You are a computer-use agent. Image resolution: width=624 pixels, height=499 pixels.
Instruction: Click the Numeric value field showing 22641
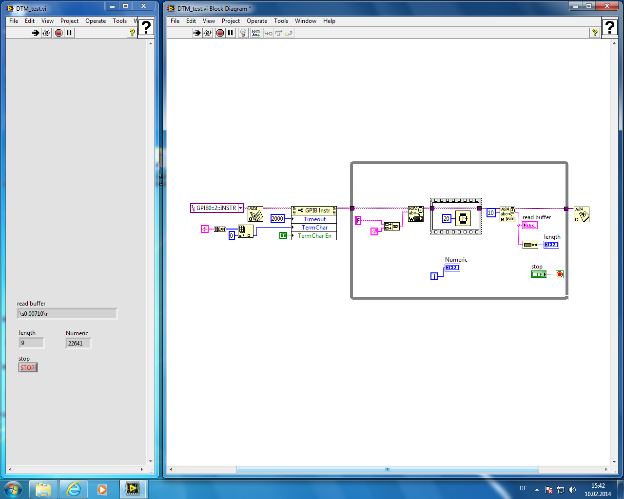(78, 344)
